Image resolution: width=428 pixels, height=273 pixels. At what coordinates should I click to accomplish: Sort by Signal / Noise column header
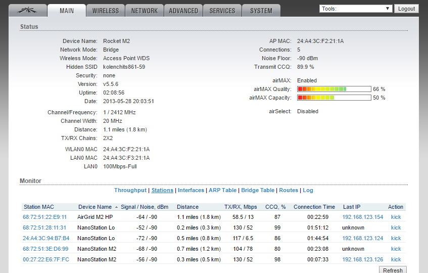(145, 207)
